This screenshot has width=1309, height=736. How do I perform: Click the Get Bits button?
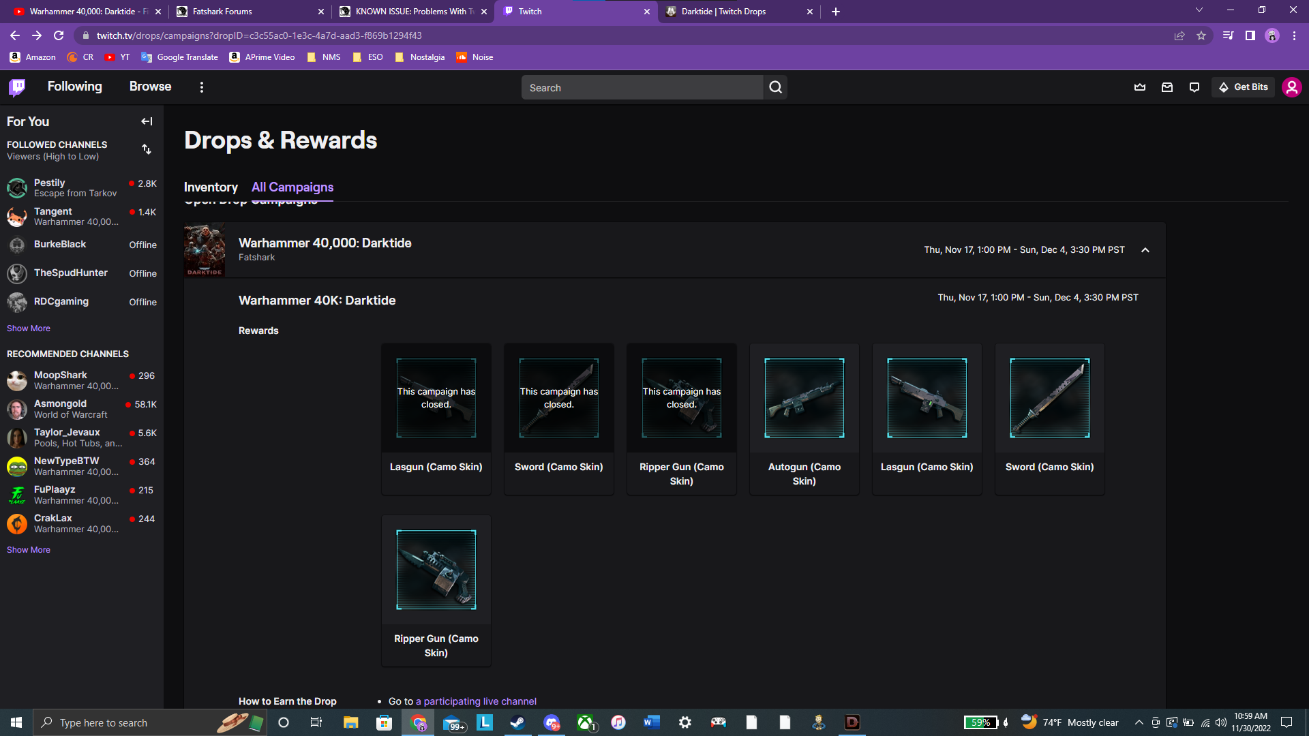[1243, 87]
